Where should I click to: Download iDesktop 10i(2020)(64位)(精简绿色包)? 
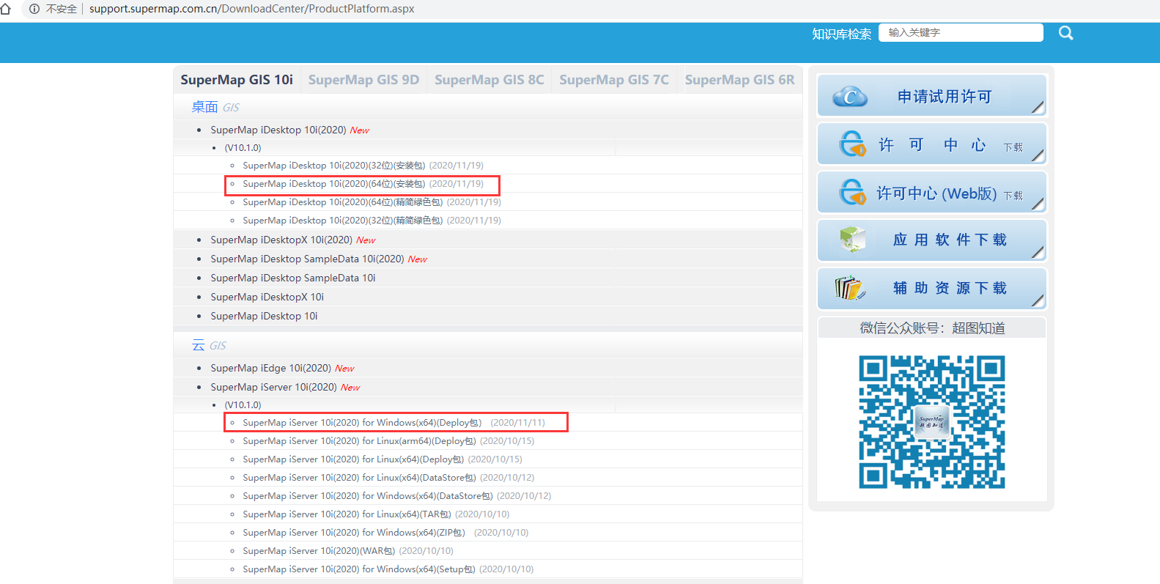(343, 202)
